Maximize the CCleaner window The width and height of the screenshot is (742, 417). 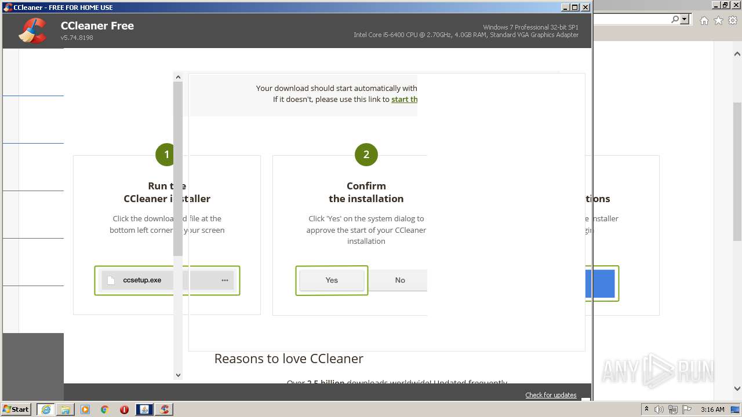[575, 7]
